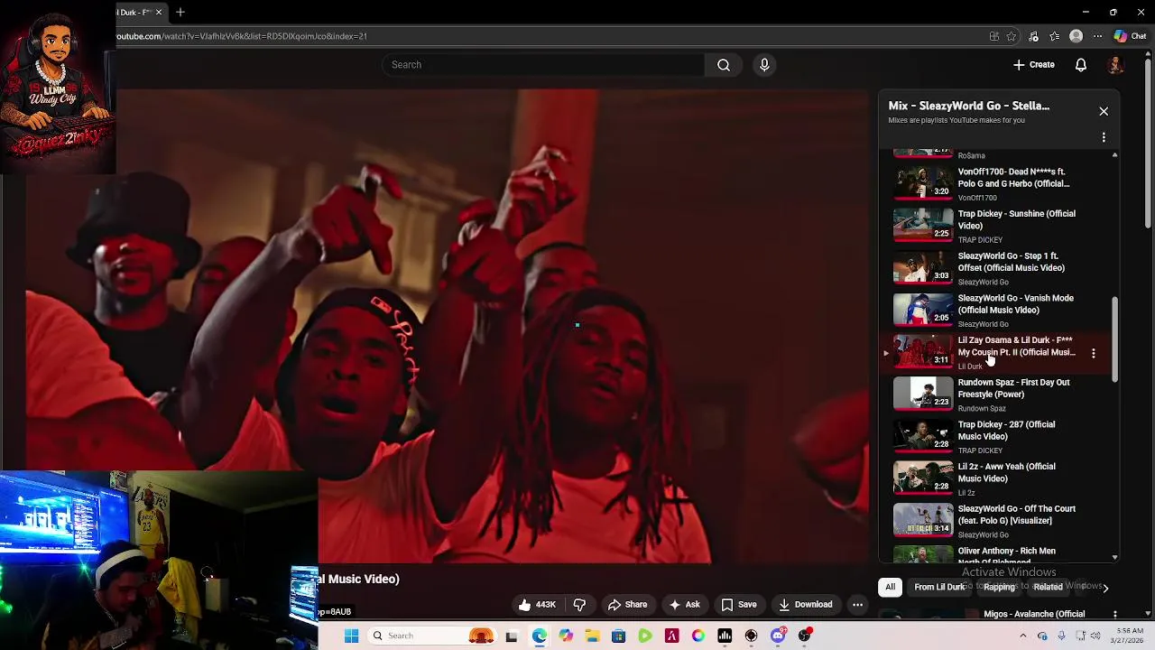The height and width of the screenshot is (650, 1155).
Task: Open the YouTube account avatar menu
Action: [x=1115, y=65]
